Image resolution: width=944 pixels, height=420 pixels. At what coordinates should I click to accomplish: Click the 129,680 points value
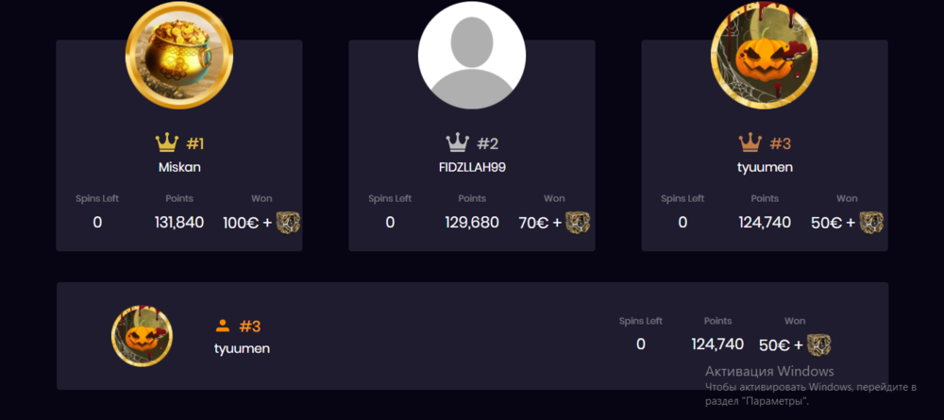tap(472, 223)
